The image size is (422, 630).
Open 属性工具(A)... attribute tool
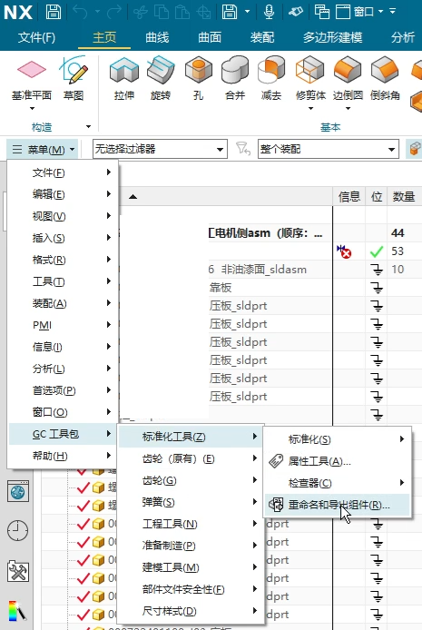coord(338,461)
